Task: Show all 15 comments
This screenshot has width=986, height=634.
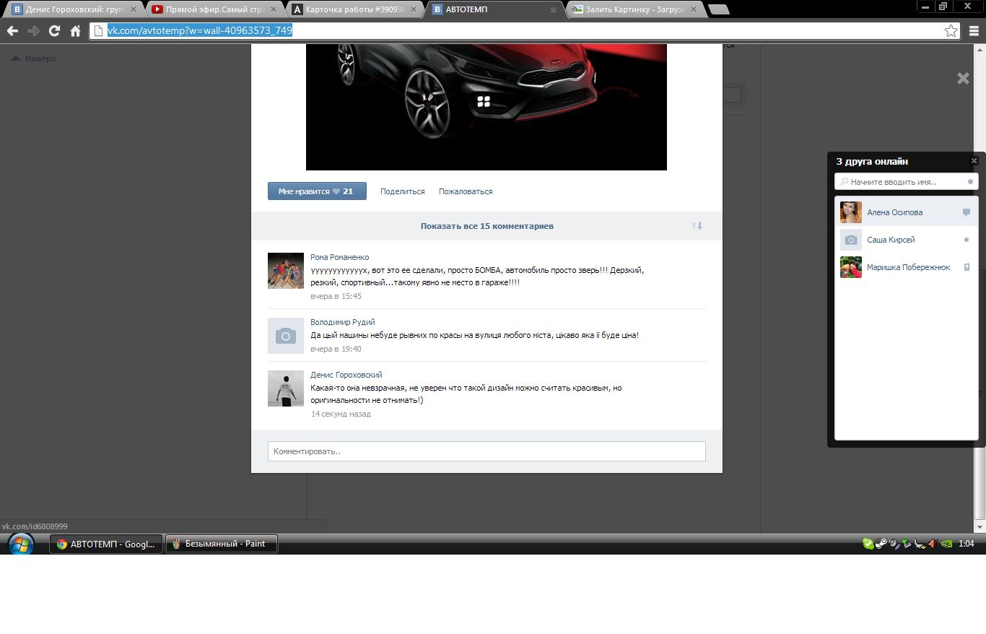Action: click(487, 226)
